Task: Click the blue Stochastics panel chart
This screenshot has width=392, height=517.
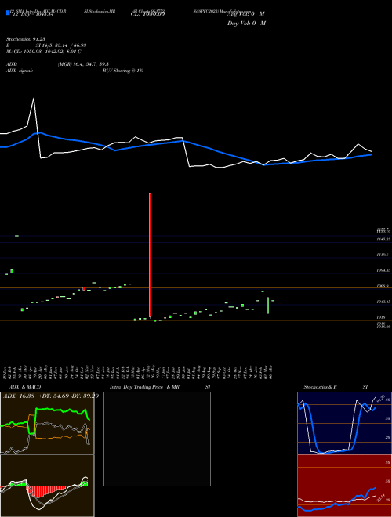Action: pos(344,423)
